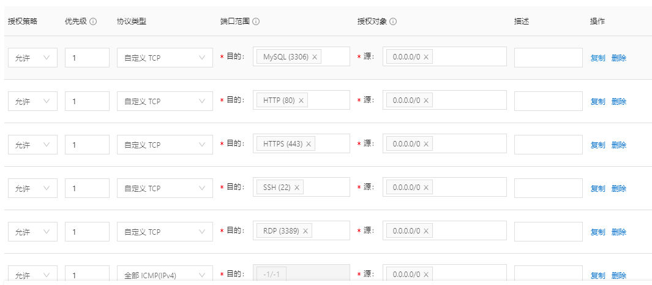Open 允许 policy dropdown in MySQL row
652x285 pixels.
pyautogui.click(x=33, y=58)
